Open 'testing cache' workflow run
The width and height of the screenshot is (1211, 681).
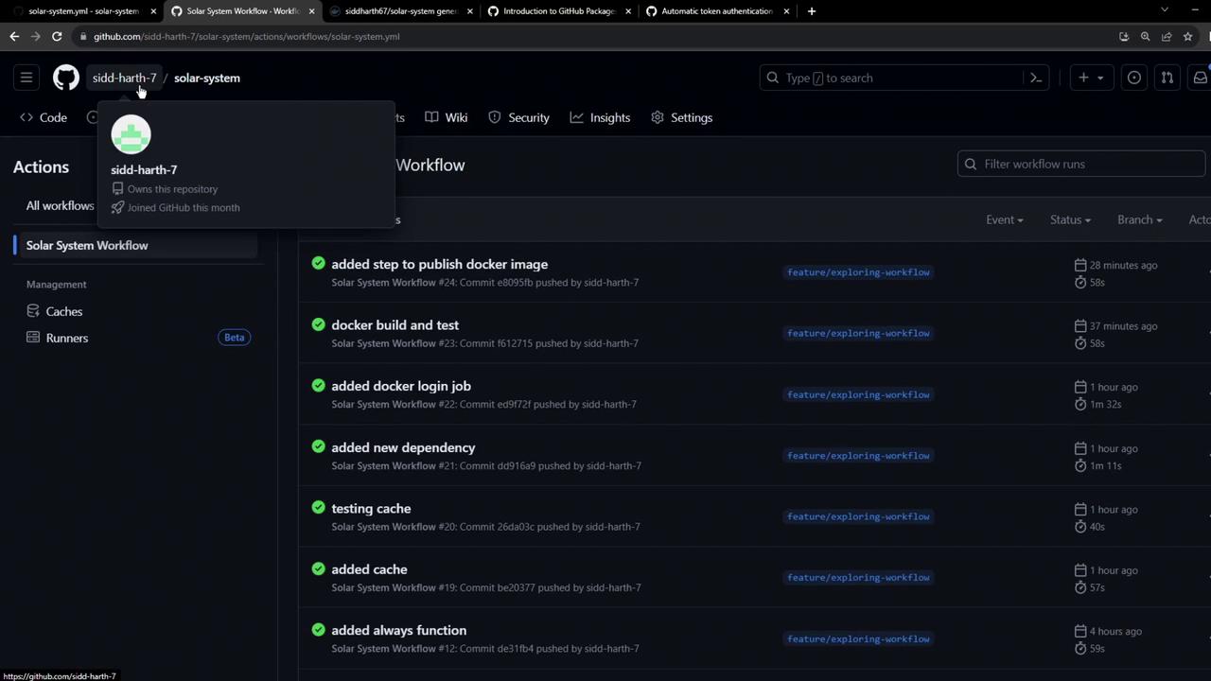[x=371, y=508]
